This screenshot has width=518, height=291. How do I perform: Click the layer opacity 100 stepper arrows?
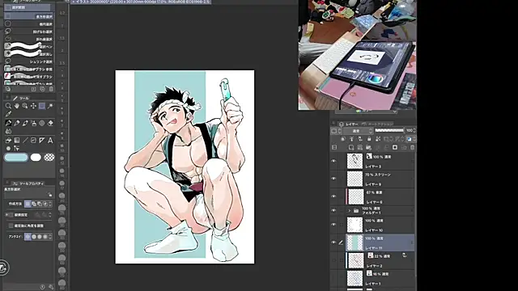tap(414, 131)
